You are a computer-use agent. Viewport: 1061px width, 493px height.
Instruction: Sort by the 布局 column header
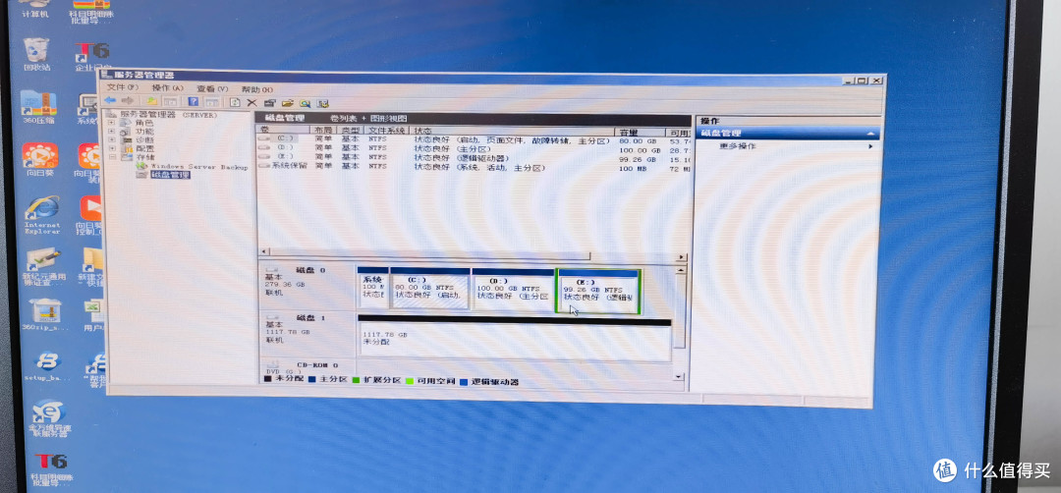pos(323,130)
